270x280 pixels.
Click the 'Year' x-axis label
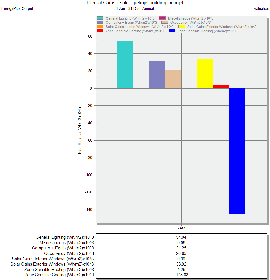[x=181, y=228]
